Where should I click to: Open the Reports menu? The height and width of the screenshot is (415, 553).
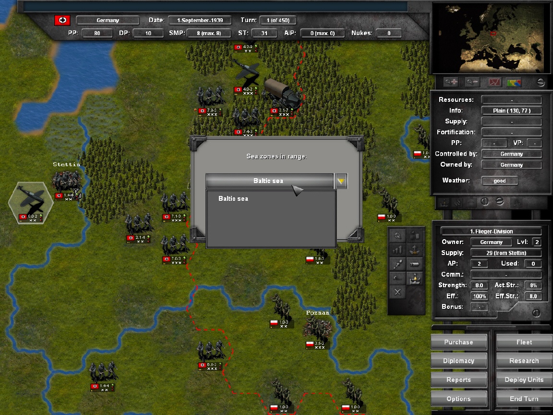458,379
